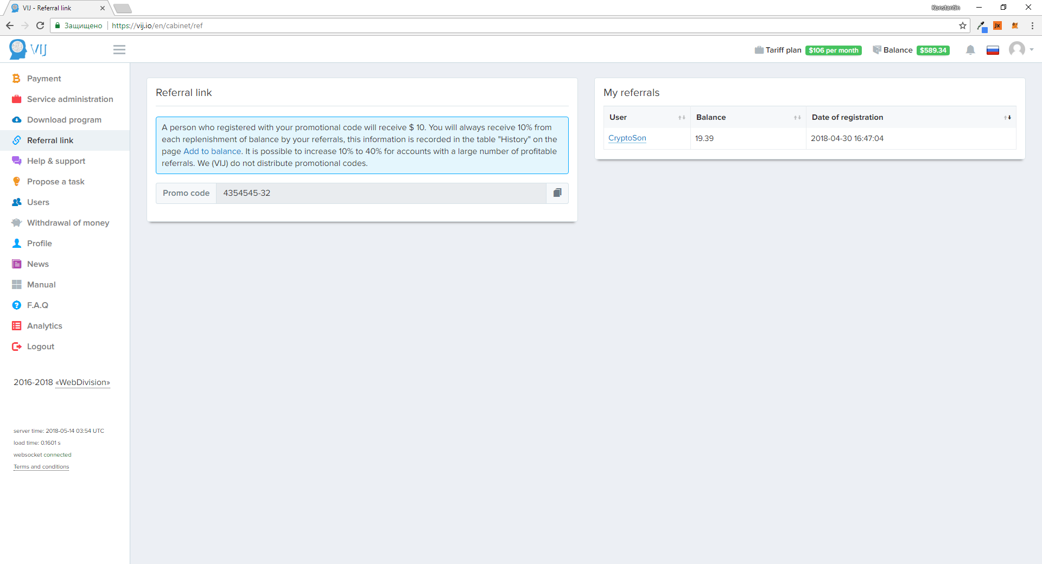Bookmark this page with the star icon
Image resolution: width=1042 pixels, height=564 pixels.
(962, 25)
